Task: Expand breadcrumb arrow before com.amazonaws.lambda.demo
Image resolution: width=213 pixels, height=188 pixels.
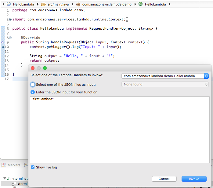Action: 73,4
